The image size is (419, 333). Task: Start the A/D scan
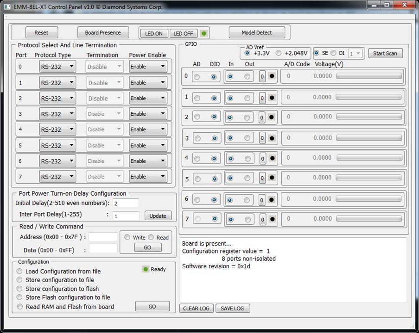[x=385, y=53]
